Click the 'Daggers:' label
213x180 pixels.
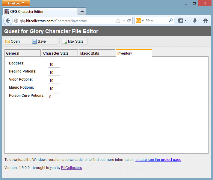16,63
